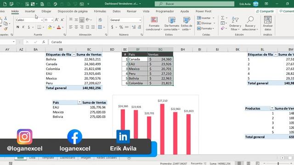
Task: Apply percent style format
Action: tap(121, 27)
